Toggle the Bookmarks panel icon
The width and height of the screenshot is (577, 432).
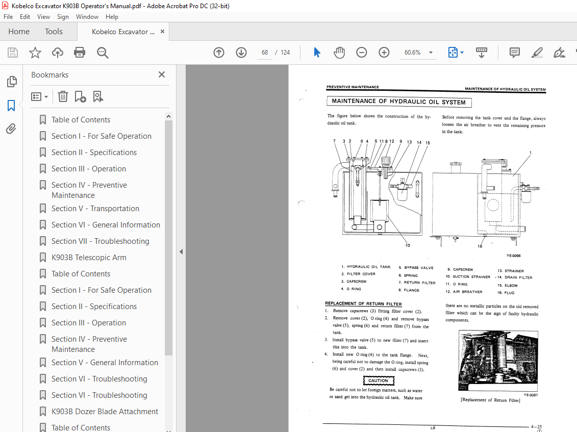tap(11, 106)
